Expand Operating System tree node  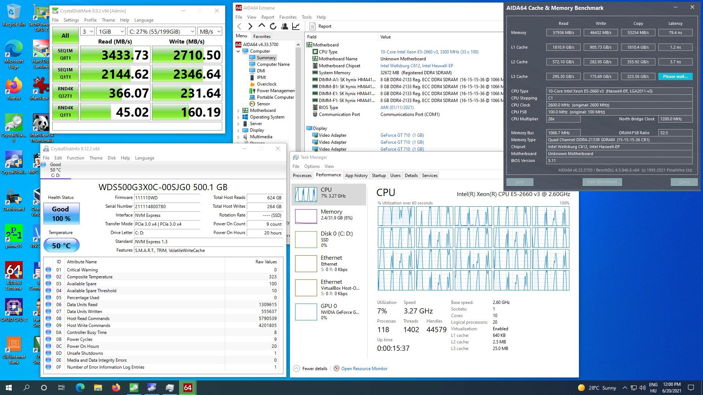[238, 117]
